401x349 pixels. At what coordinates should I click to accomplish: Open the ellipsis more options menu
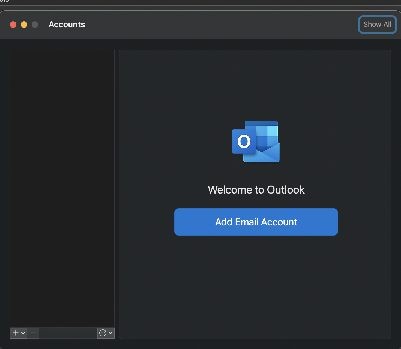coord(103,333)
